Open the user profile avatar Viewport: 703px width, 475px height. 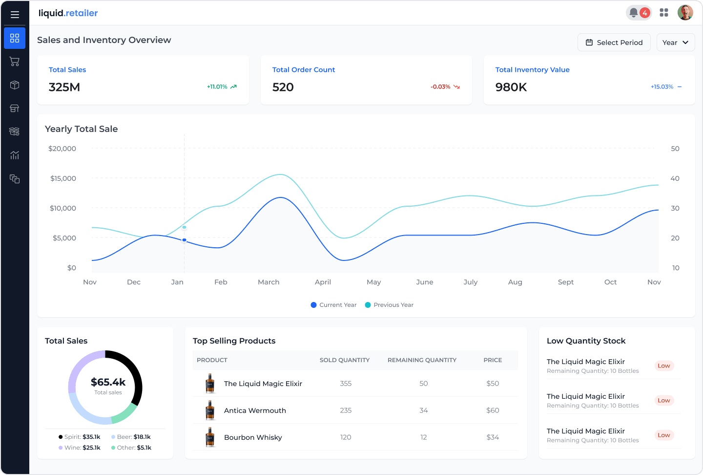click(685, 13)
